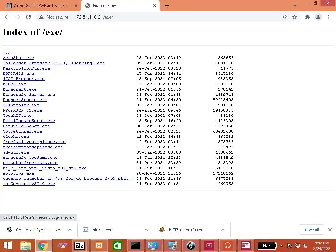The width and height of the screenshot is (336, 252).
Task: Open the Extensions puzzle icon
Action: (307, 17)
